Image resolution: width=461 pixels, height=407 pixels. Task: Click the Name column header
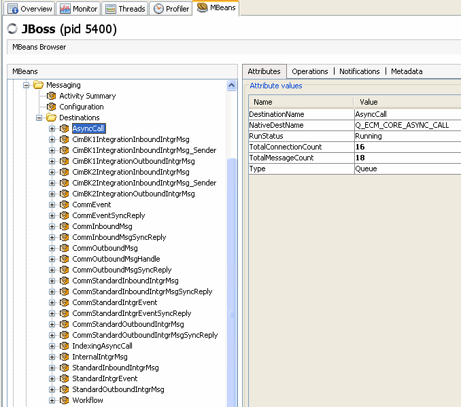301,102
